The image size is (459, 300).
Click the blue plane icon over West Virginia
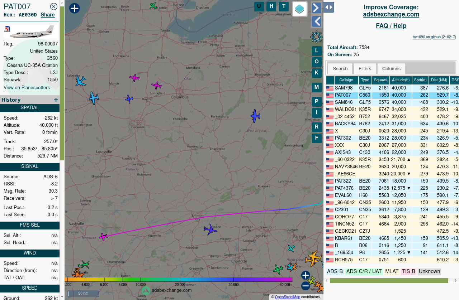pyautogui.click(x=255, y=116)
